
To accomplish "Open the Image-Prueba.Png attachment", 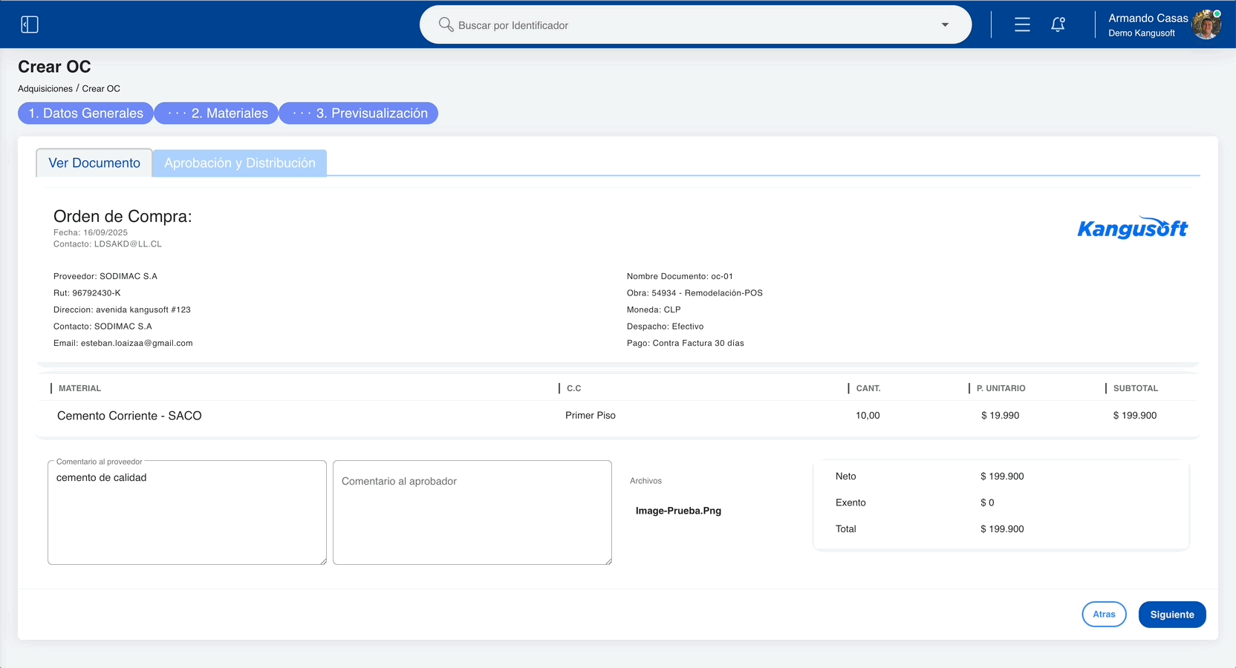I will click(x=678, y=511).
